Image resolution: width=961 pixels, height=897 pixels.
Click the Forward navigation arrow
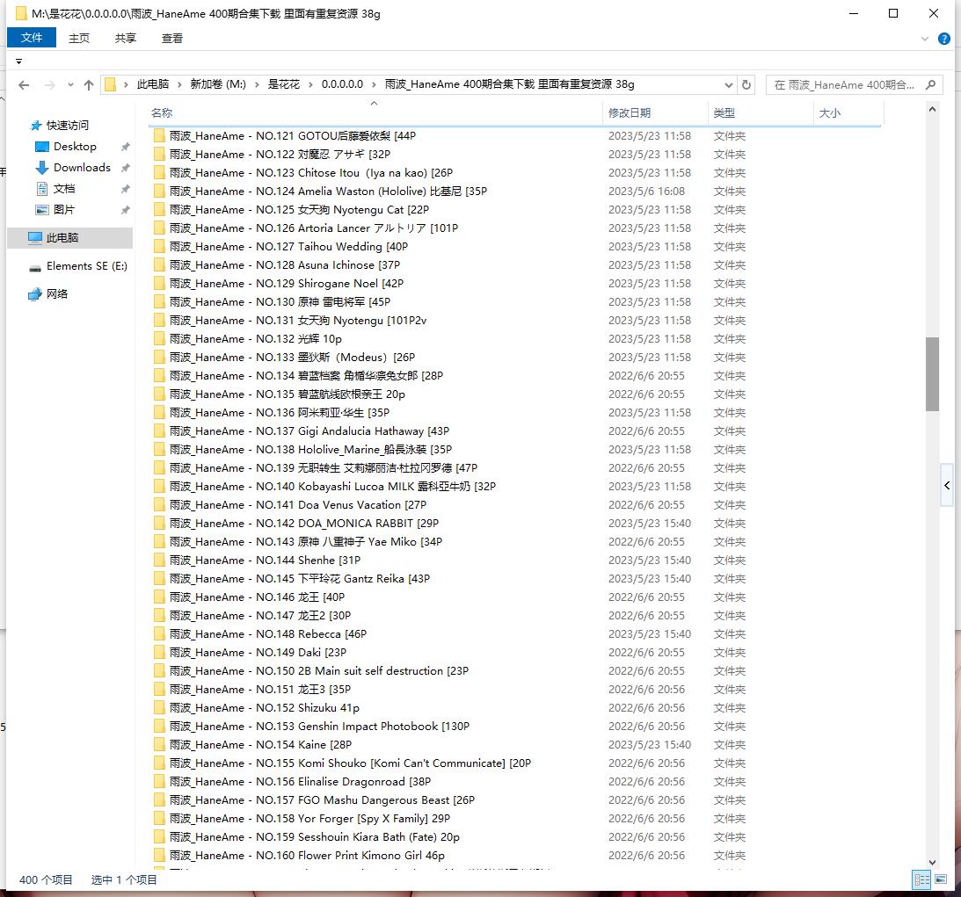pos(49,85)
